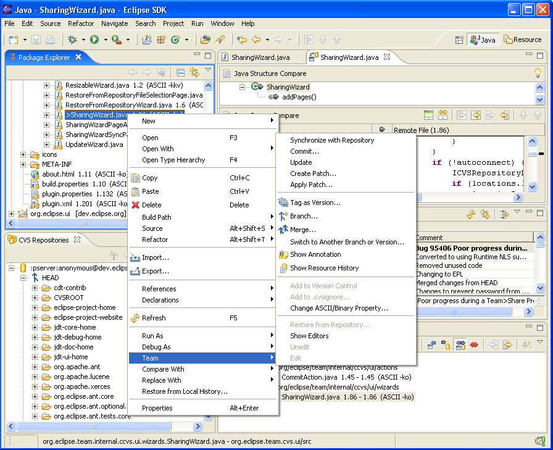Click the Delete red X icon in context menu

point(135,205)
